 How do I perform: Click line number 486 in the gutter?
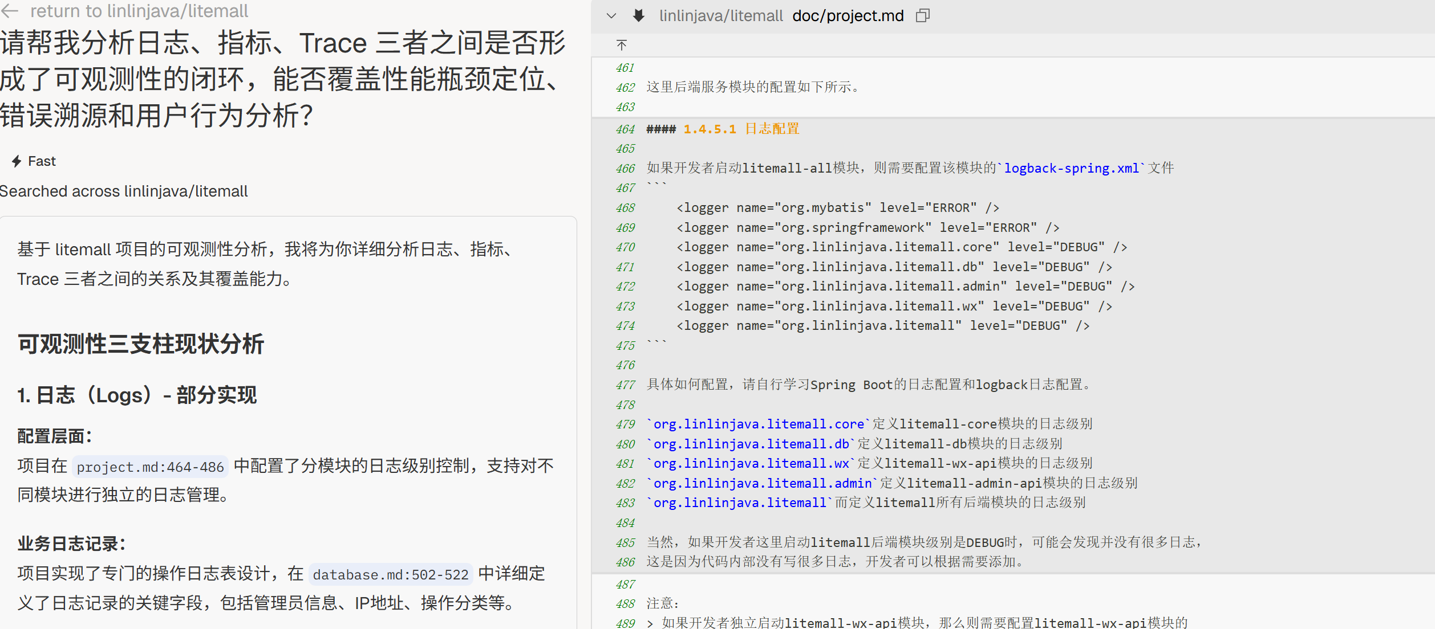point(625,562)
